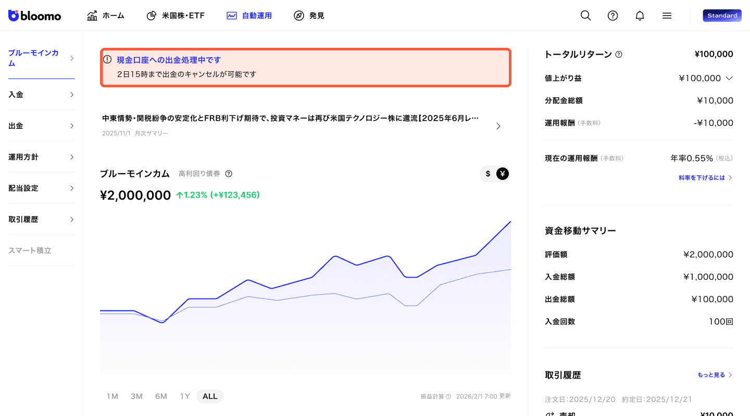Expand the 値上がり益 dropdown chevron
This screenshot has width=750, height=416.
click(x=729, y=79)
